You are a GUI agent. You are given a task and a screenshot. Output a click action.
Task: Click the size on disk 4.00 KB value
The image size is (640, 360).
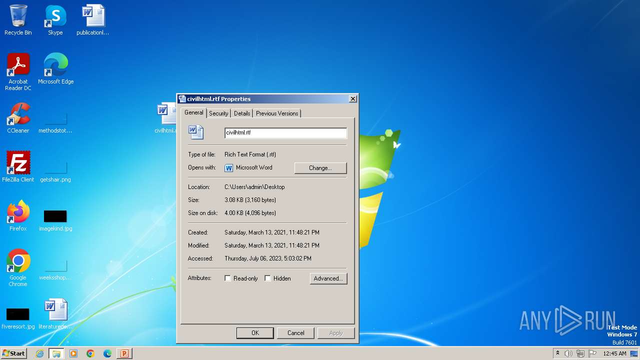[x=250, y=213]
